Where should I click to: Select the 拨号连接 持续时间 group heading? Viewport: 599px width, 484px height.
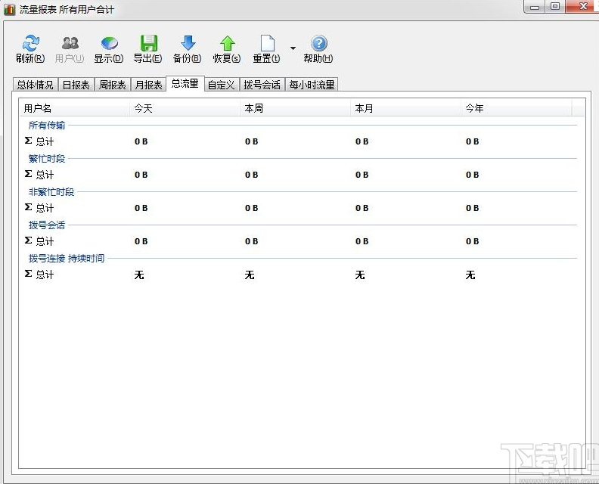click(67, 258)
